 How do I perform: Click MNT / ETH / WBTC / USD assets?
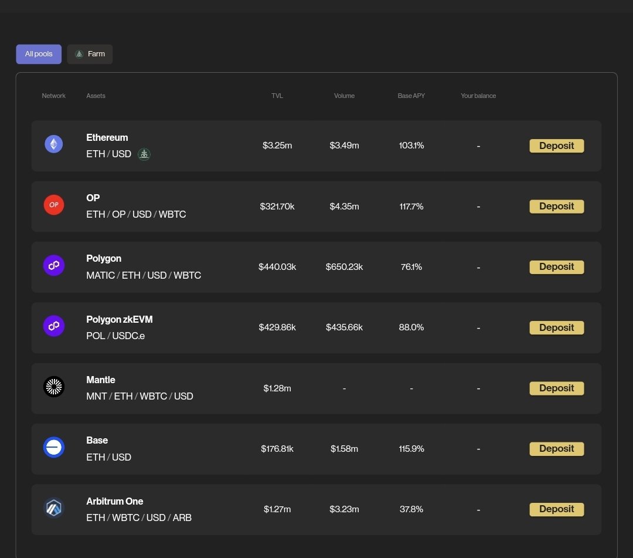click(x=139, y=397)
